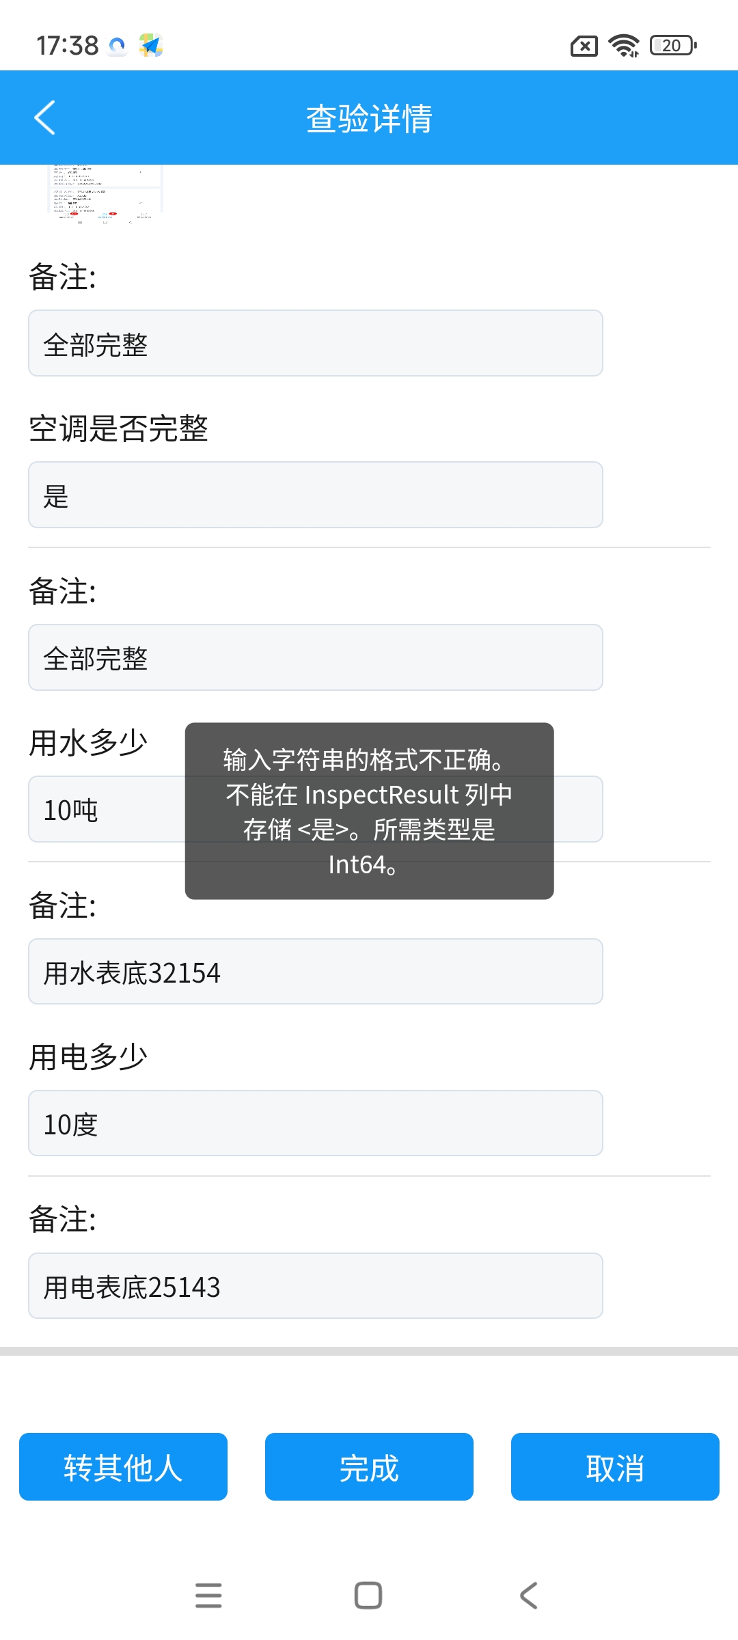This screenshot has width=738, height=1640.
Task: Tap the paper plane notification icon
Action: 150,46
